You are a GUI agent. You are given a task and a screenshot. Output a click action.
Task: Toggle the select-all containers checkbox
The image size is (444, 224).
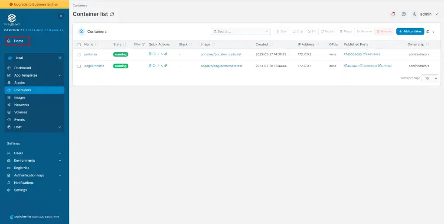coord(79,45)
